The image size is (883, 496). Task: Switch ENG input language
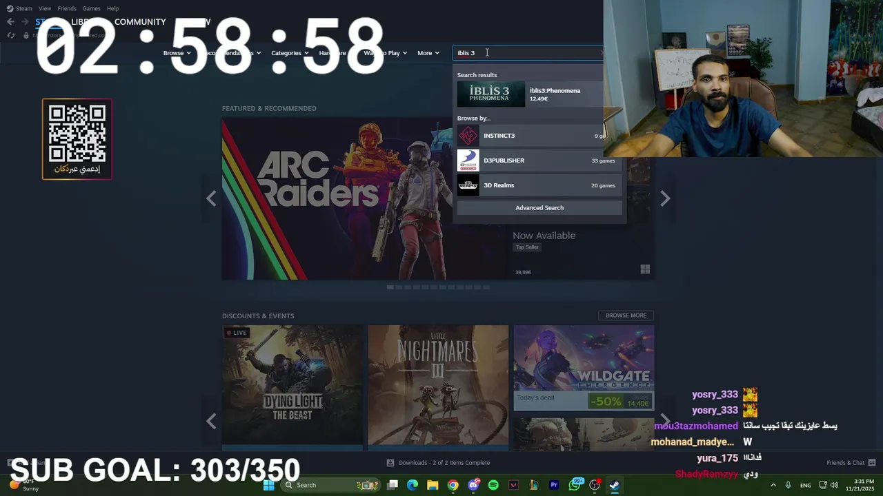[x=806, y=485]
